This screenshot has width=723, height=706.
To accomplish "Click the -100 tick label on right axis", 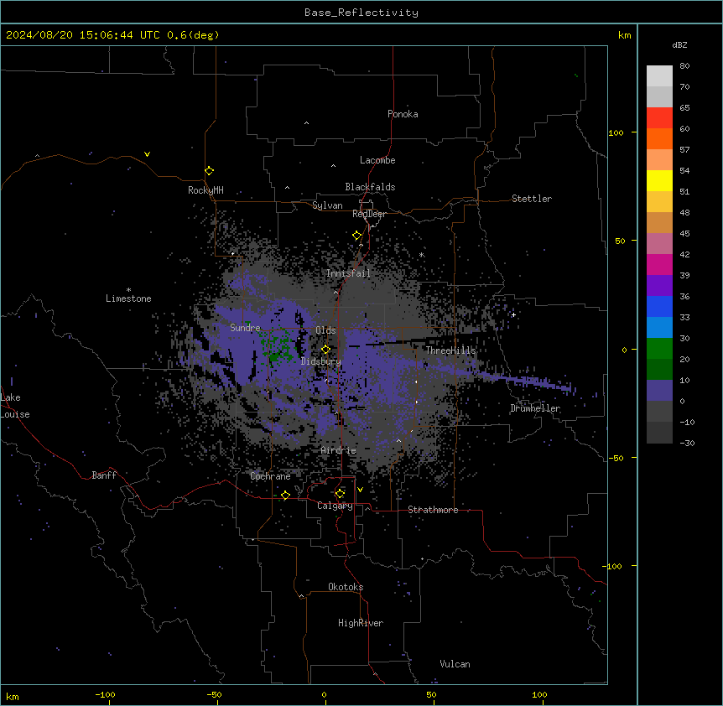I will [612, 566].
